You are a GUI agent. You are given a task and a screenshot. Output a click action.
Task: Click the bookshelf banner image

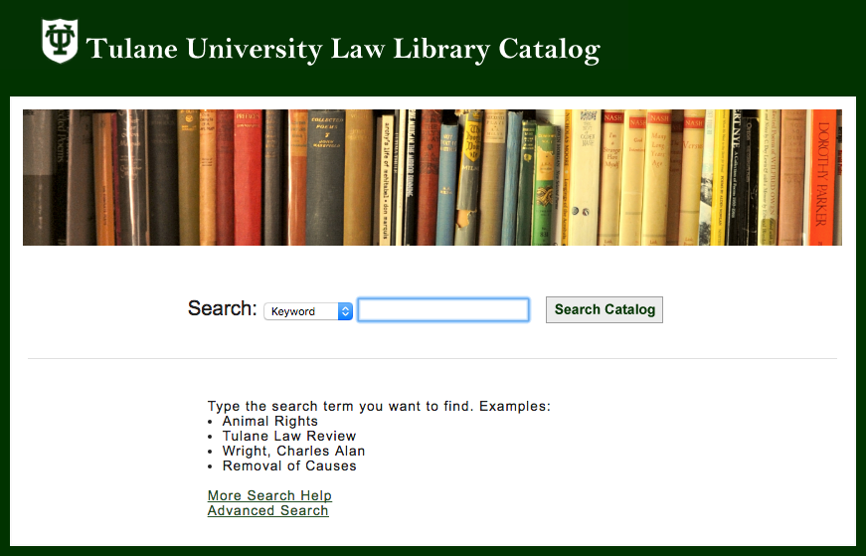click(x=433, y=177)
